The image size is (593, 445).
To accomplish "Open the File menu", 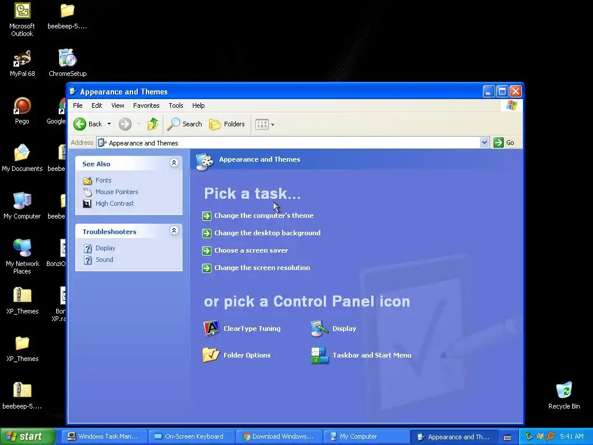I will point(78,105).
